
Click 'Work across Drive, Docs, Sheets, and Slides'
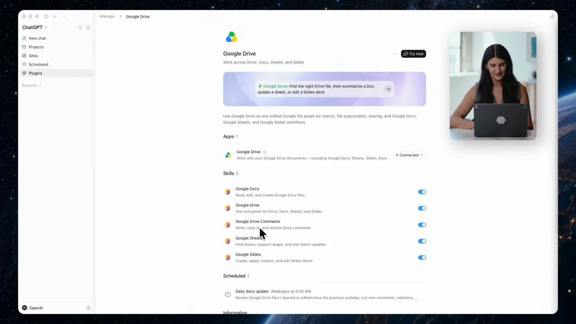[x=264, y=62]
